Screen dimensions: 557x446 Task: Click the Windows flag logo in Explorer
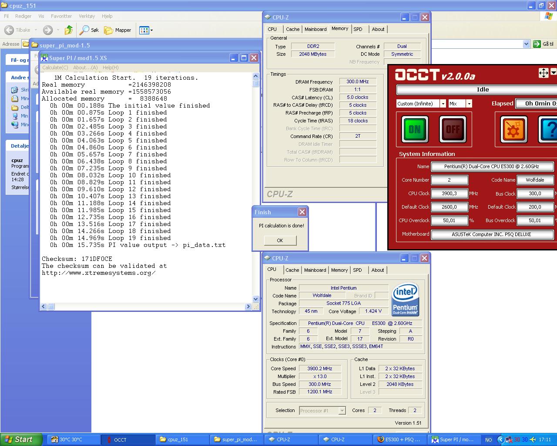point(549,16)
